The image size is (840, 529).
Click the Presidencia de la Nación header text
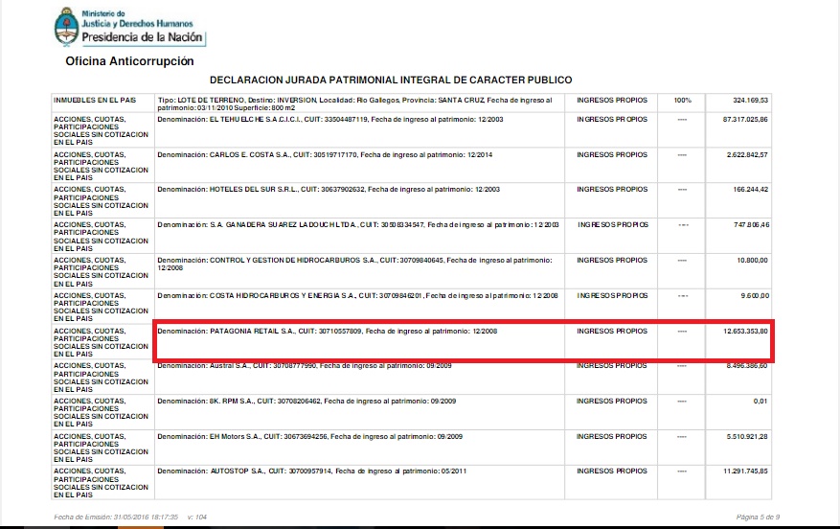143,37
